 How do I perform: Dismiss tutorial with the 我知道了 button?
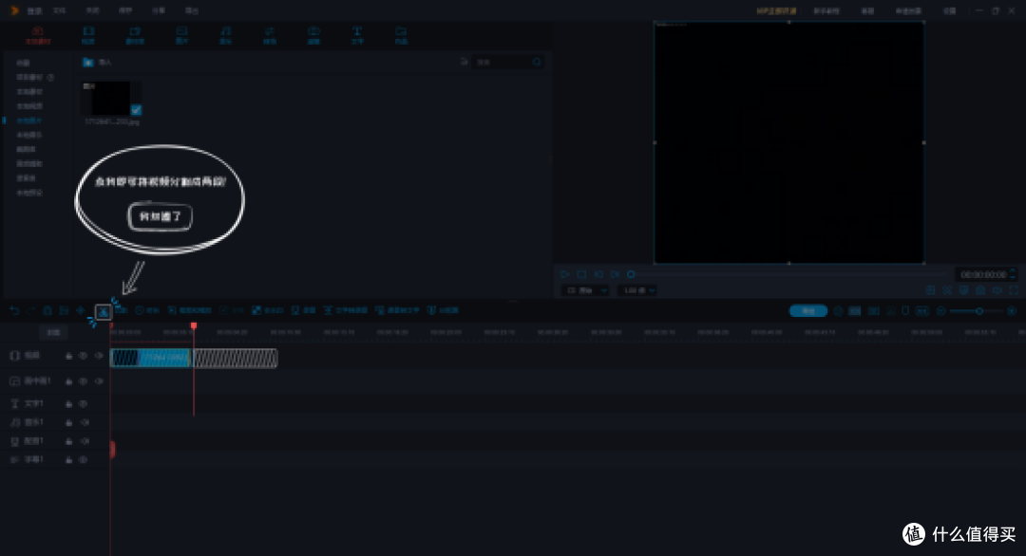point(161,217)
